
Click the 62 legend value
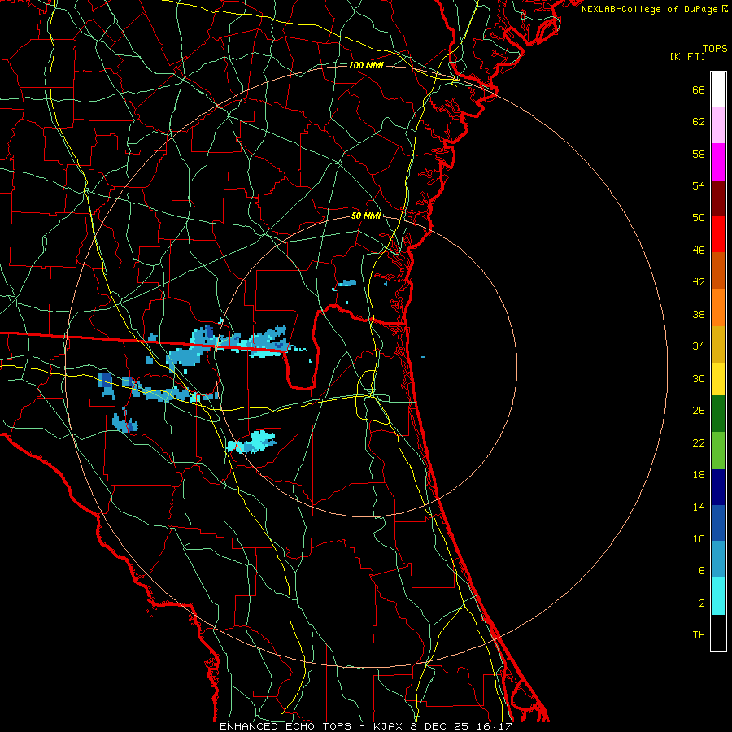[x=699, y=122]
